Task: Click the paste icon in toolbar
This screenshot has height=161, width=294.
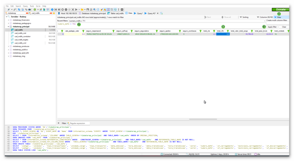Action: (x=22, y=9)
